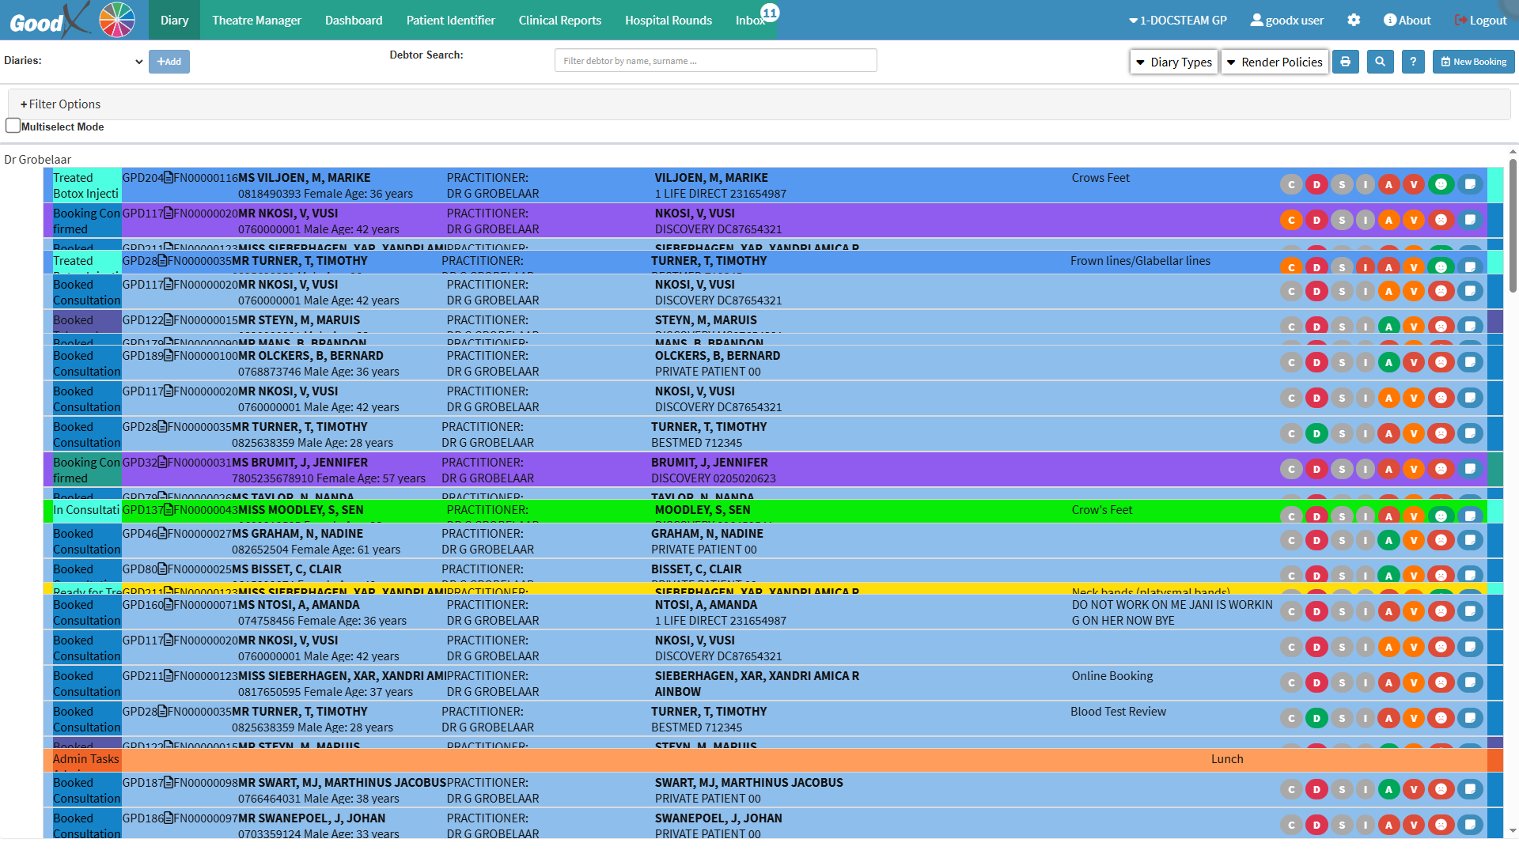Expand the Filter Options panel
This screenshot has width=1519, height=854.
(x=61, y=104)
